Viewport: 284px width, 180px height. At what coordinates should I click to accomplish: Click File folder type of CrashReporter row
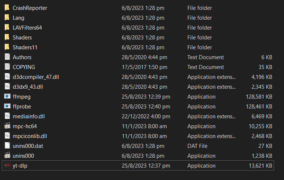tap(199, 8)
